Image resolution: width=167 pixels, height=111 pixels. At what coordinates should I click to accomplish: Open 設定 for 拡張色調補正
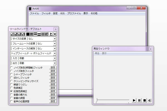[53, 91]
